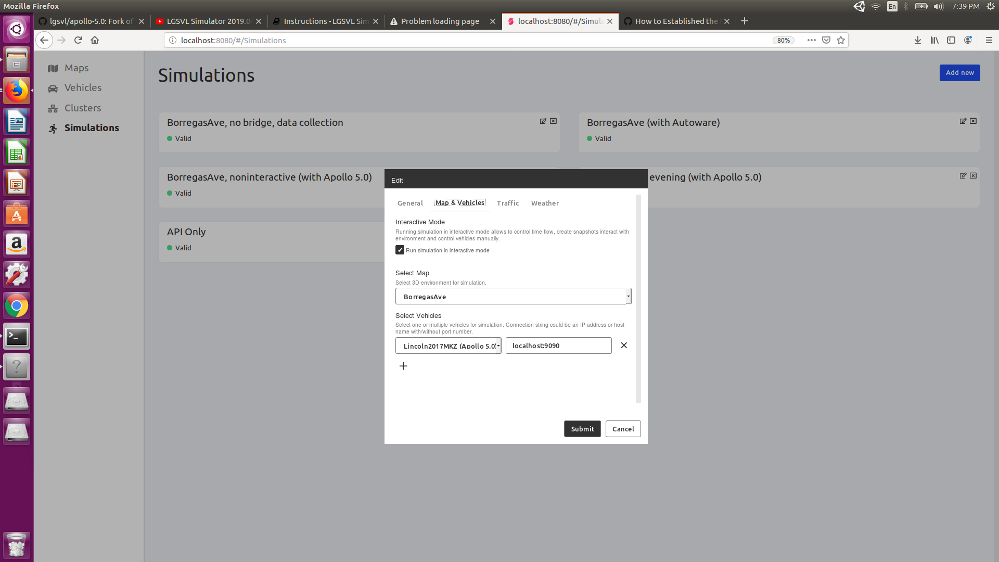Switch to the Traffic tab
999x562 pixels.
click(508, 203)
